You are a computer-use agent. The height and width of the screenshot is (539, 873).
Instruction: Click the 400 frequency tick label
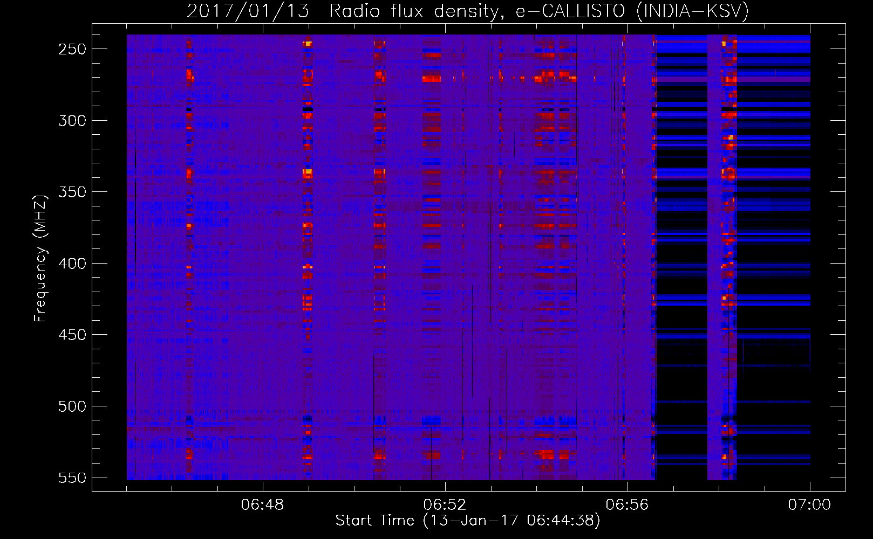point(72,264)
